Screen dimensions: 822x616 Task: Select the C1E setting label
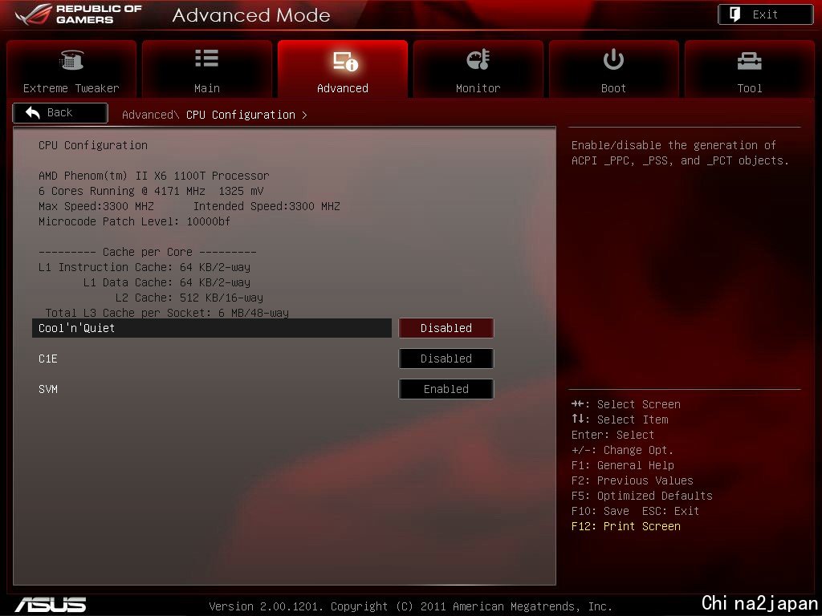47,359
